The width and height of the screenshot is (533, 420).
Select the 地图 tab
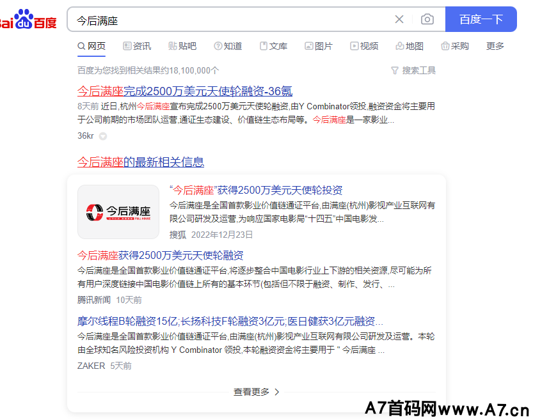click(x=410, y=46)
